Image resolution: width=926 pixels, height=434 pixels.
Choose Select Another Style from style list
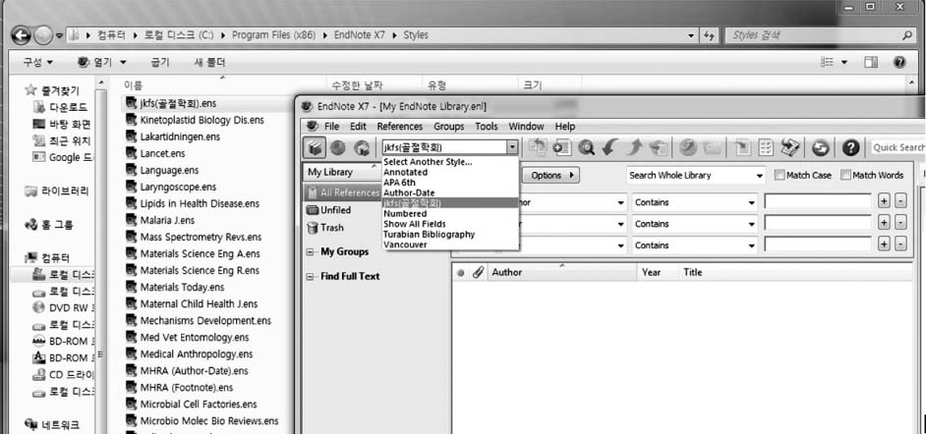pos(450,162)
